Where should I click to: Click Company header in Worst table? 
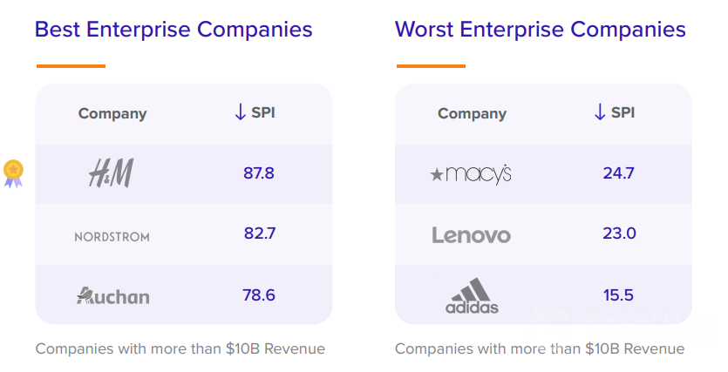472,113
